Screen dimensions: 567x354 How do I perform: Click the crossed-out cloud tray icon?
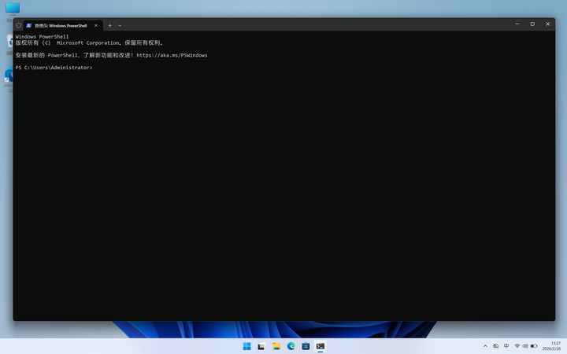[x=496, y=346]
